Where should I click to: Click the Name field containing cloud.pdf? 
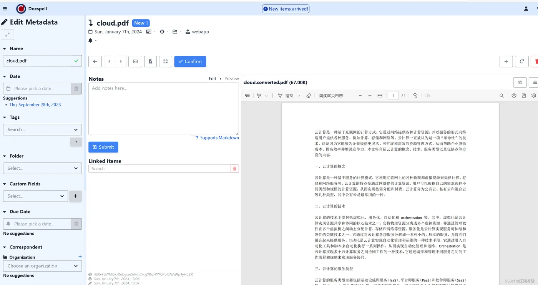pos(42,61)
